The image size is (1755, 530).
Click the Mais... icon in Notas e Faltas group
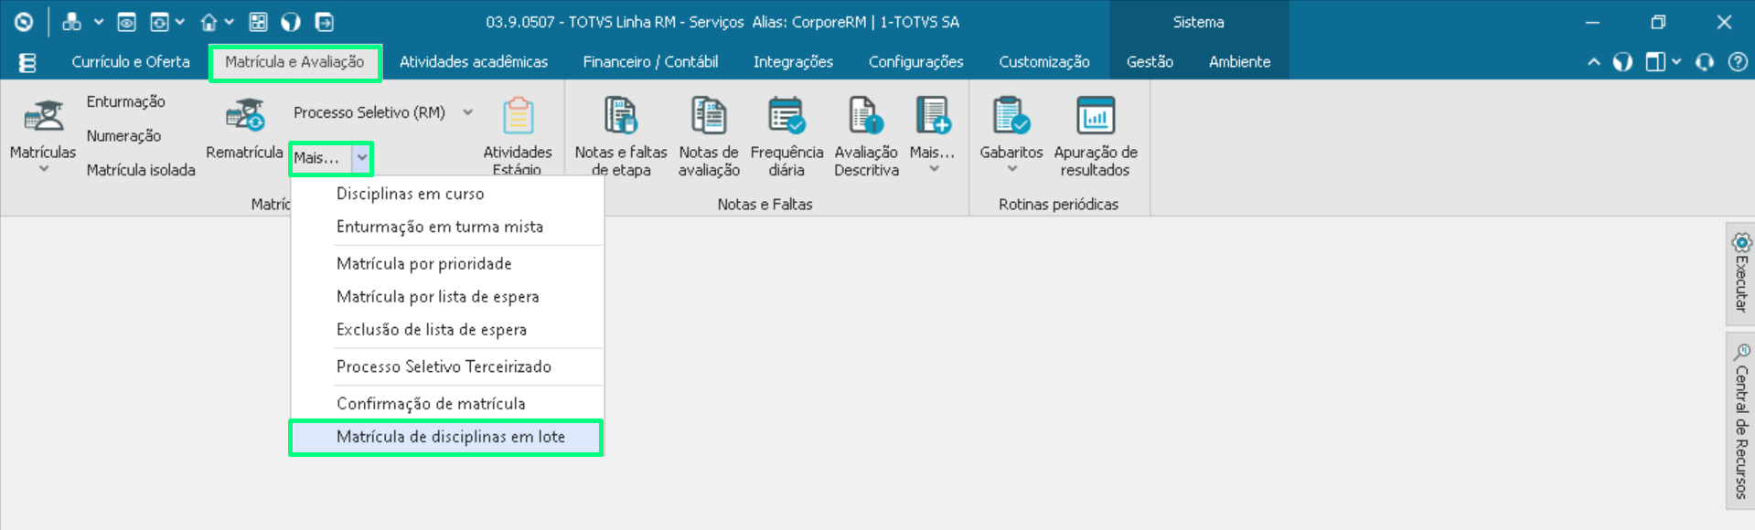point(933,117)
